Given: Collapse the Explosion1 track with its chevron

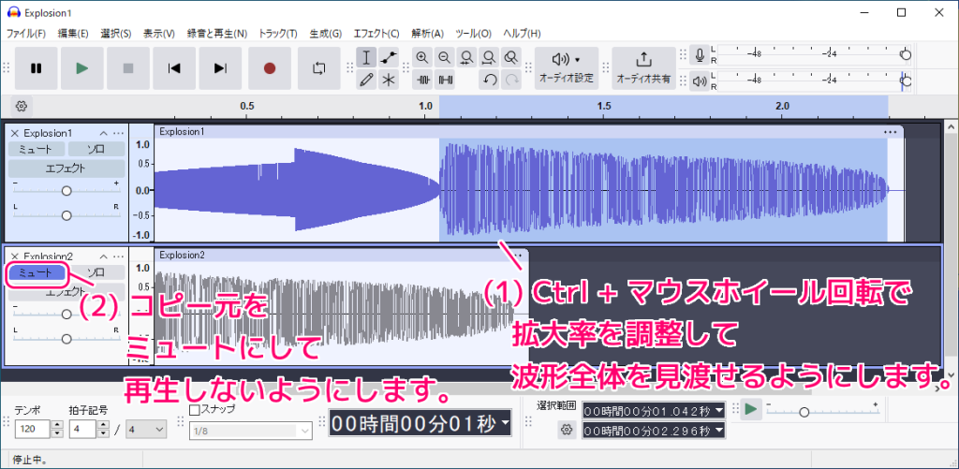Looking at the screenshot, I should (104, 133).
